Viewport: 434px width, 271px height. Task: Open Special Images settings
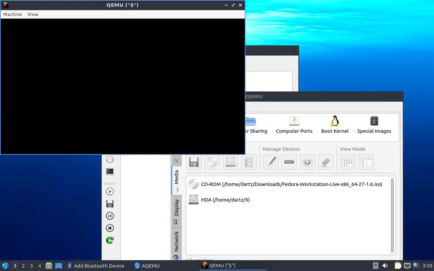pyautogui.click(x=374, y=125)
